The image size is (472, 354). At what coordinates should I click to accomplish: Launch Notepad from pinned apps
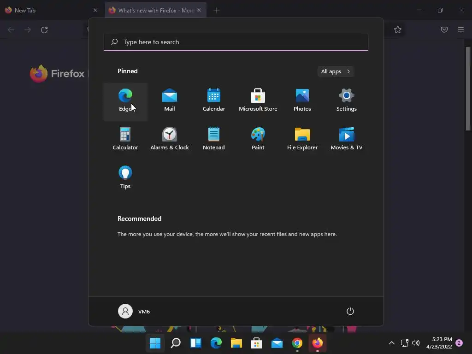(214, 140)
